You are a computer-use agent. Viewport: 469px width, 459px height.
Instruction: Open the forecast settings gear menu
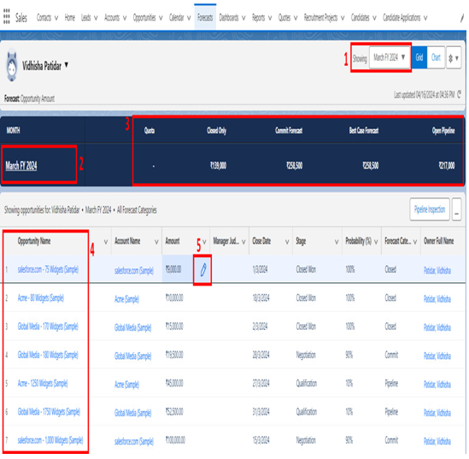coord(454,58)
